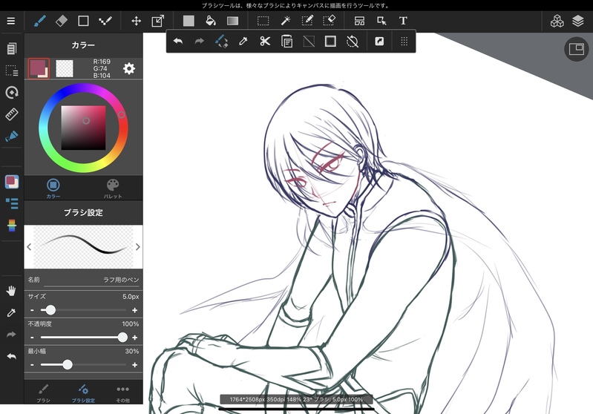The image size is (593, 414).
Task: Select the Eraser tool
Action: [62, 21]
